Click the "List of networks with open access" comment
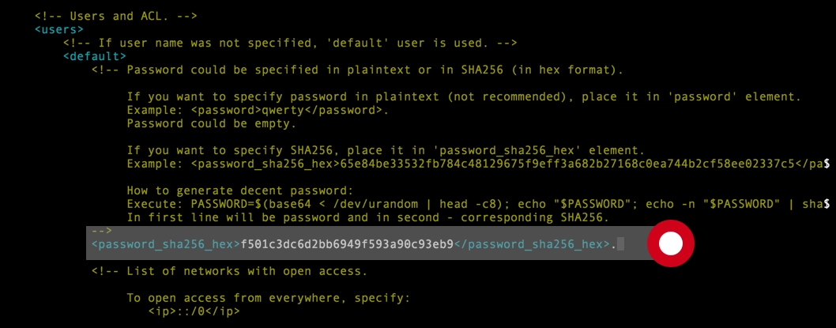836x328 pixels. [229, 271]
